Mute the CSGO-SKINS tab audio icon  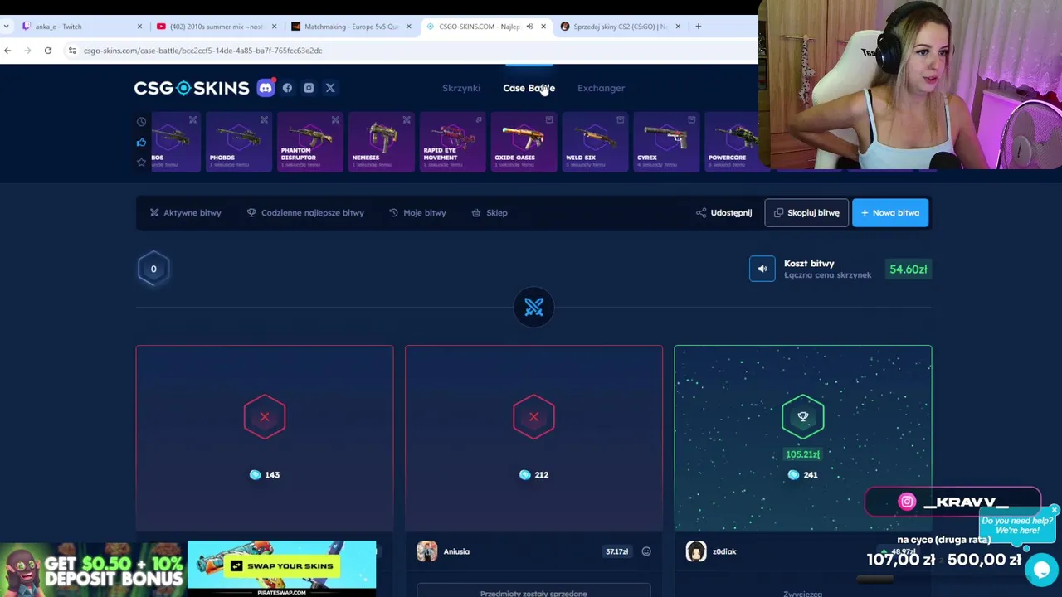click(529, 27)
